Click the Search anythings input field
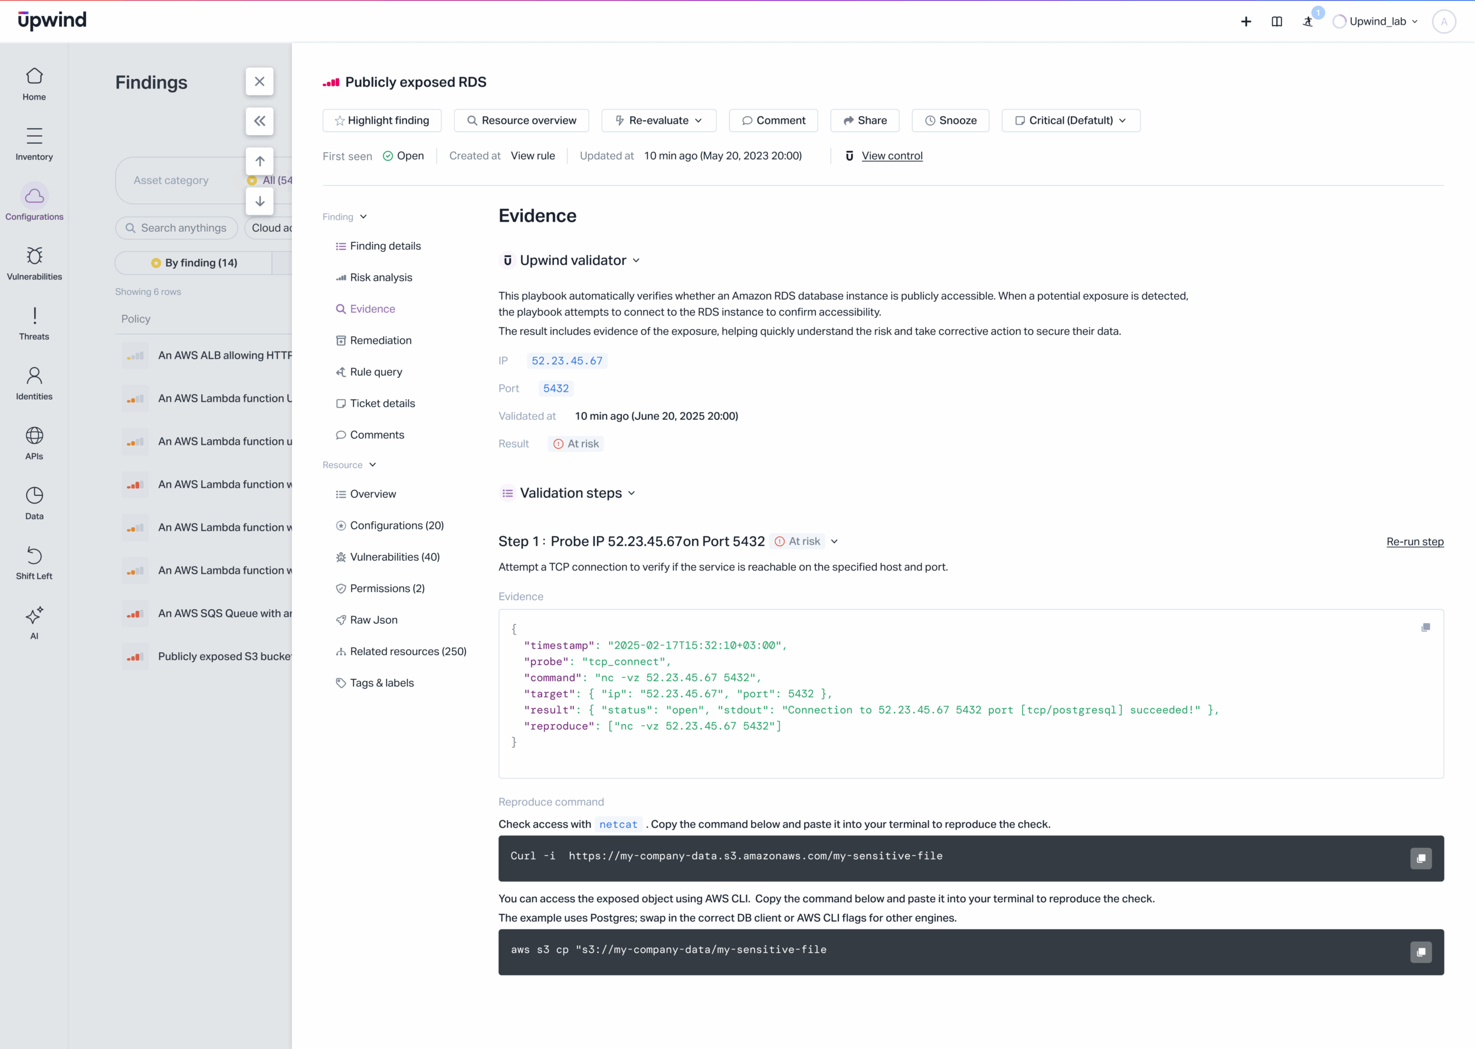The height and width of the screenshot is (1049, 1475). 183,228
